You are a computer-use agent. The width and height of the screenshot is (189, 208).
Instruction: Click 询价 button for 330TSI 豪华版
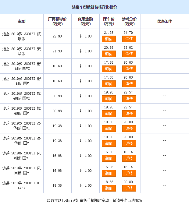tap(109, 54)
